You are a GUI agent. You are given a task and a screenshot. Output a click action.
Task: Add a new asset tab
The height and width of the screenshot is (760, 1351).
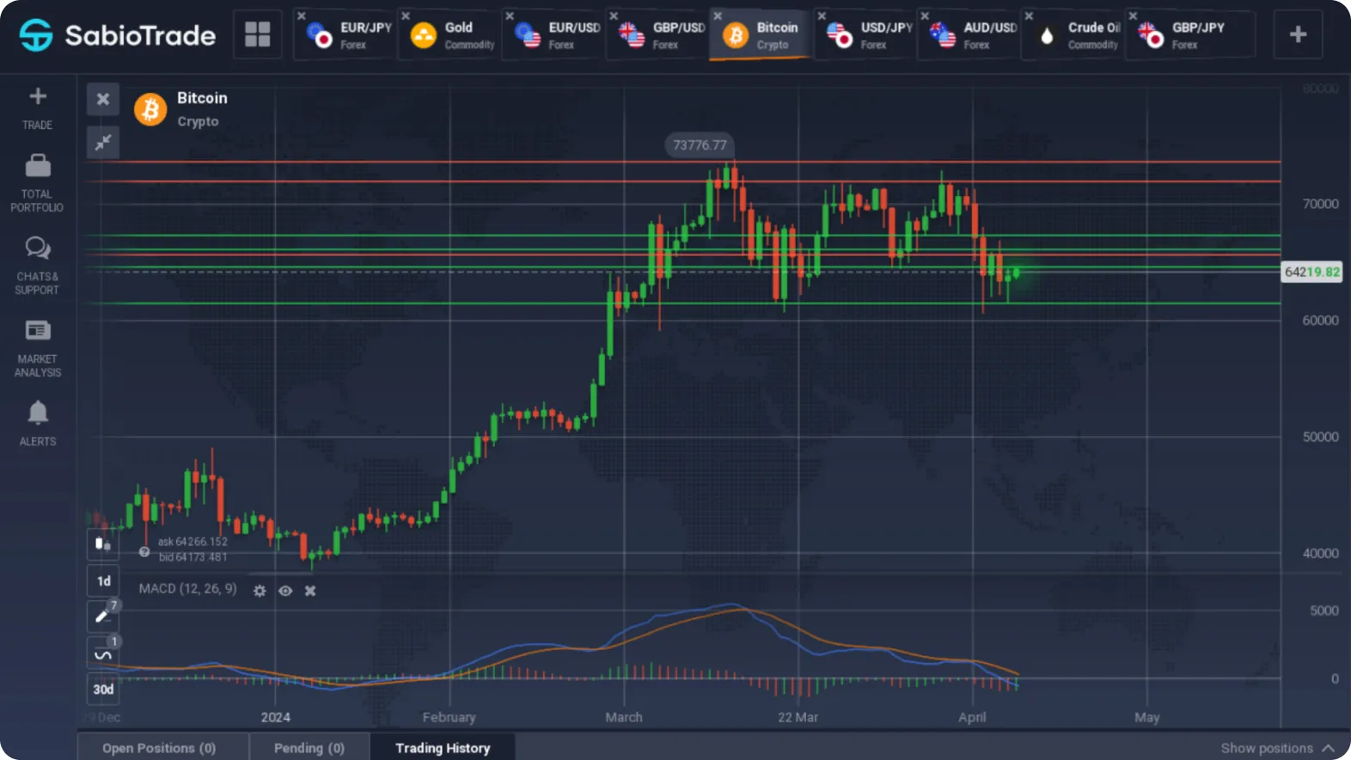pyautogui.click(x=1298, y=34)
